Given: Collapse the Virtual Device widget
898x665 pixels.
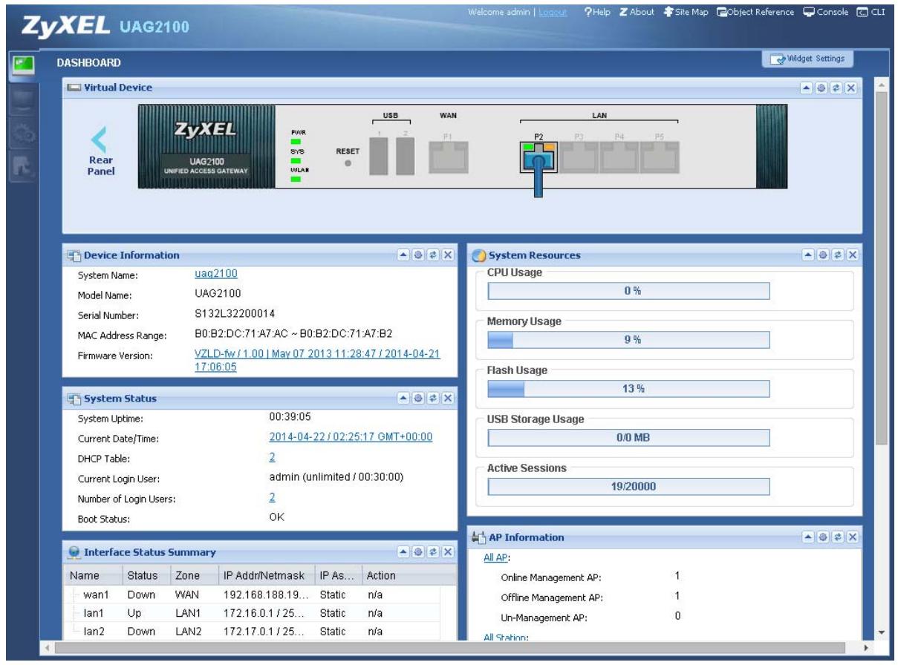Looking at the screenshot, I should point(807,88).
